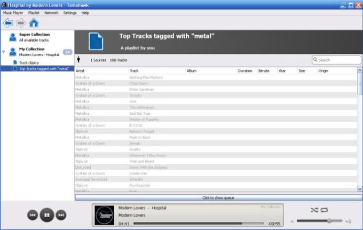Screen dimensions: 363x230
Task: Open the Rock clásico playlist
Action: coord(29,63)
